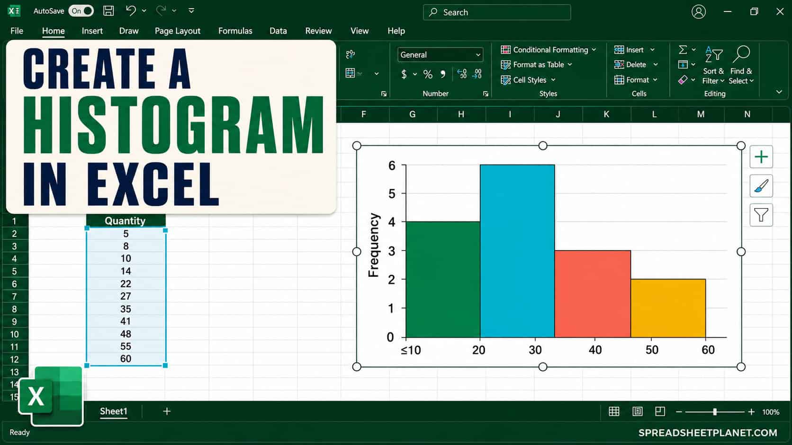Open the Page Layout tab

178,31
